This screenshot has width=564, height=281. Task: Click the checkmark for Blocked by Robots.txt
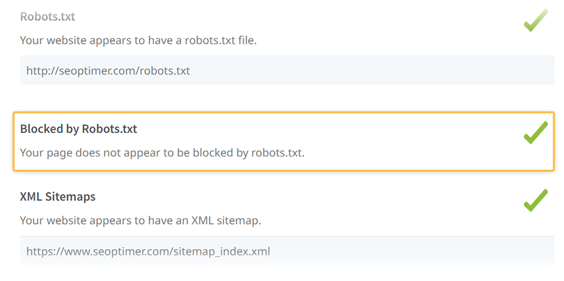click(535, 132)
